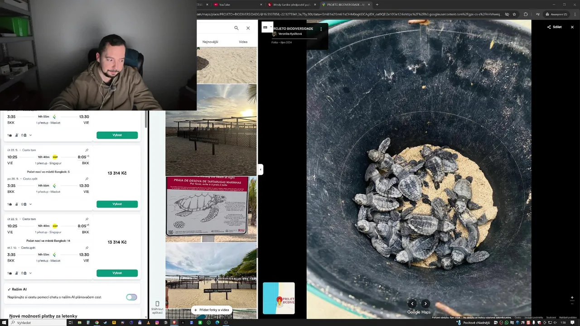The height and width of the screenshot is (326, 580).
Task: Close the photo viewer with the X
Action: click(572, 27)
